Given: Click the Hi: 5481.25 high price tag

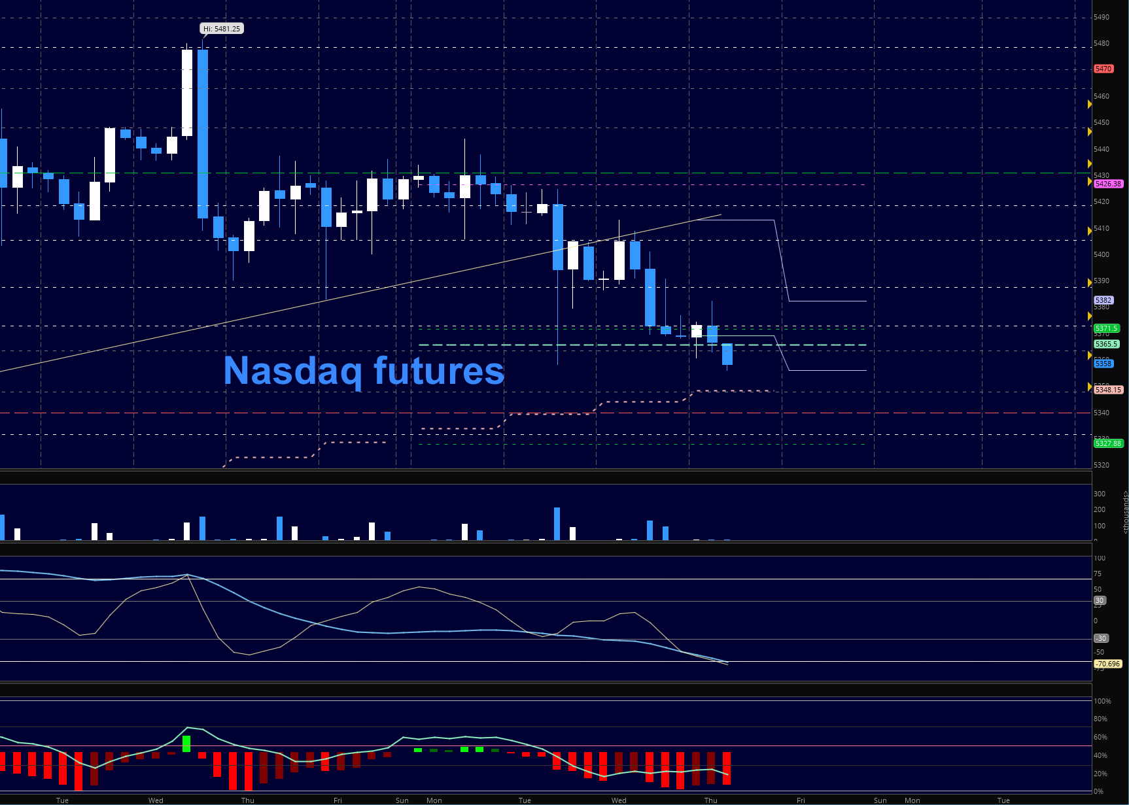Looking at the screenshot, I should tap(222, 28).
